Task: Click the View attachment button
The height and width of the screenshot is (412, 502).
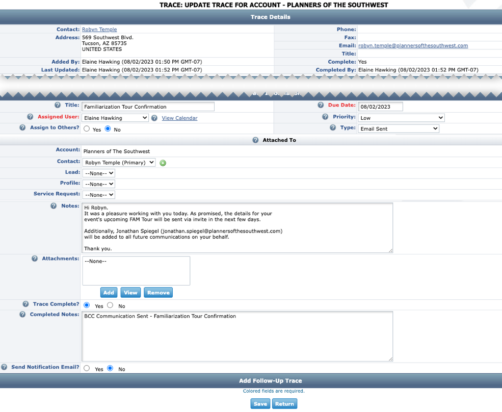Action: tap(130, 293)
